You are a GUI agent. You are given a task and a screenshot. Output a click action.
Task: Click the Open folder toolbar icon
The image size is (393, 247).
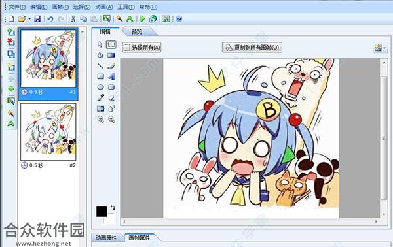tap(22, 19)
